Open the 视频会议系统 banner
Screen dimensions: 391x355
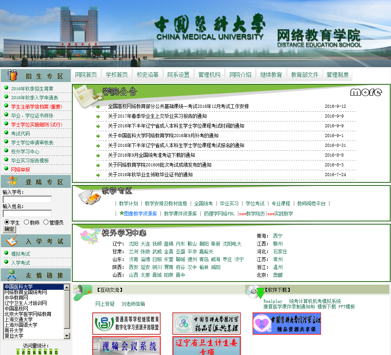[126, 346]
